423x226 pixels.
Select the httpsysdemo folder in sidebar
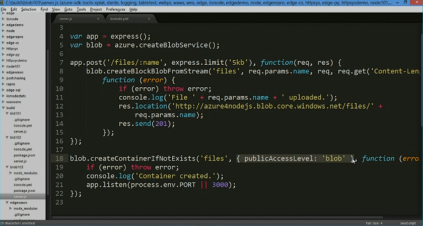point(16,60)
